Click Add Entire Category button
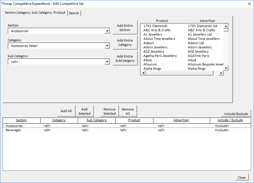 tap(125, 42)
